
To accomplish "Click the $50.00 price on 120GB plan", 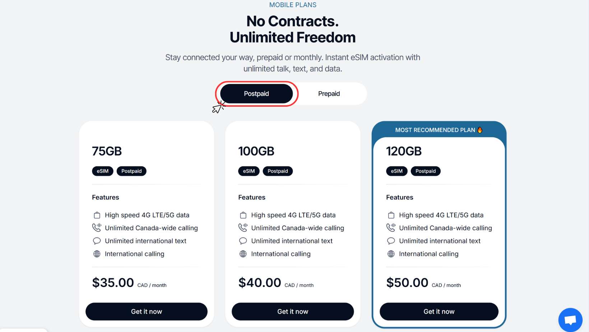I will [x=407, y=283].
